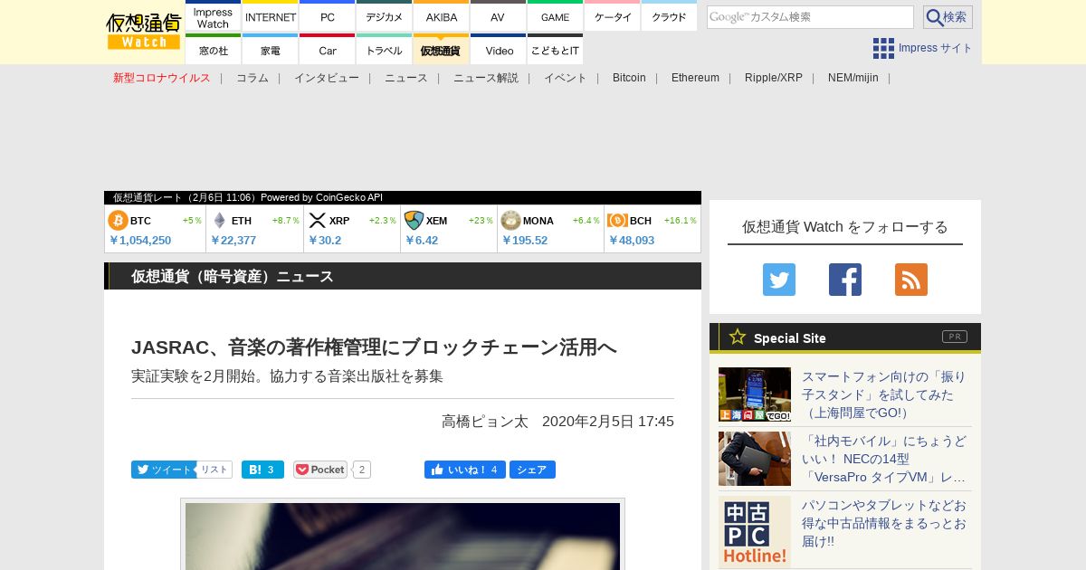Open the NEM/mijin category link
Image resolution: width=1086 pixels, height=570 pixels.
pyautogui.click(x=853, y=78)
